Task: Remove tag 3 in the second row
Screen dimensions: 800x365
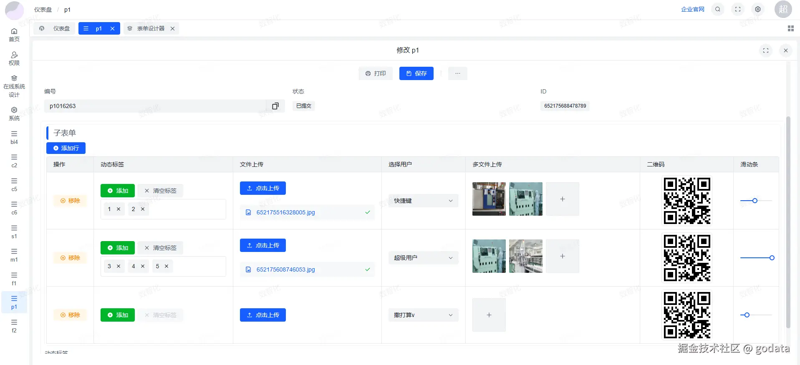Action: (x=119, y=266)
